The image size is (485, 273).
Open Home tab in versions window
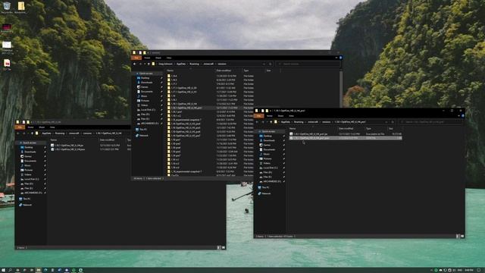147,58
